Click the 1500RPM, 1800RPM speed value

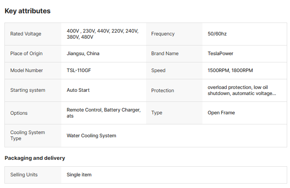[230, 70]
